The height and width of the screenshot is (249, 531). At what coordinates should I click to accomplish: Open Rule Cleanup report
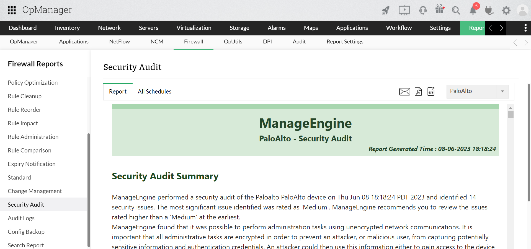click(x=25, y=96)
